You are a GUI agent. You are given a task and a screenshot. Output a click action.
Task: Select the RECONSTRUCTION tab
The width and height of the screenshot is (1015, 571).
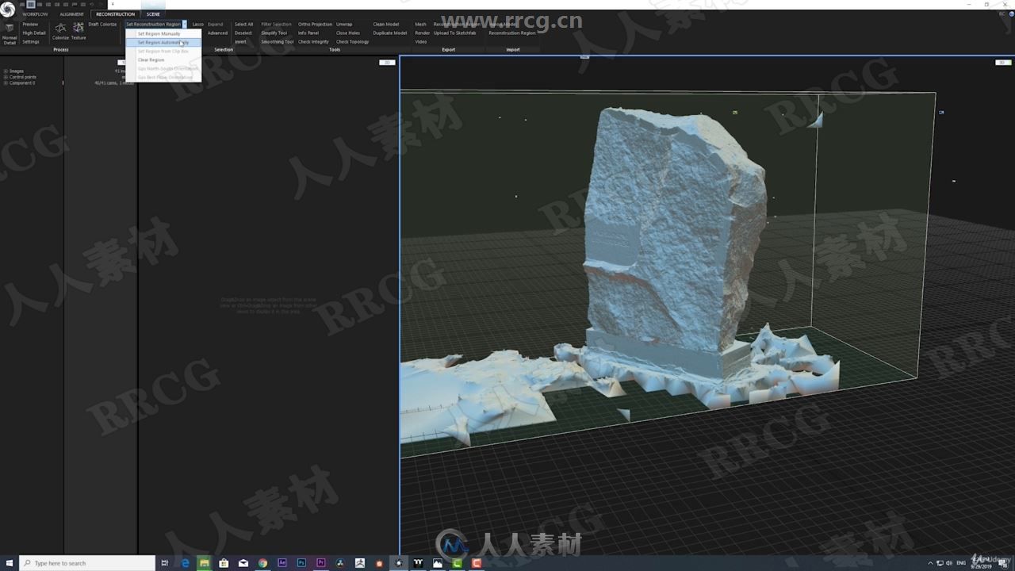click(x=116, y=14)
